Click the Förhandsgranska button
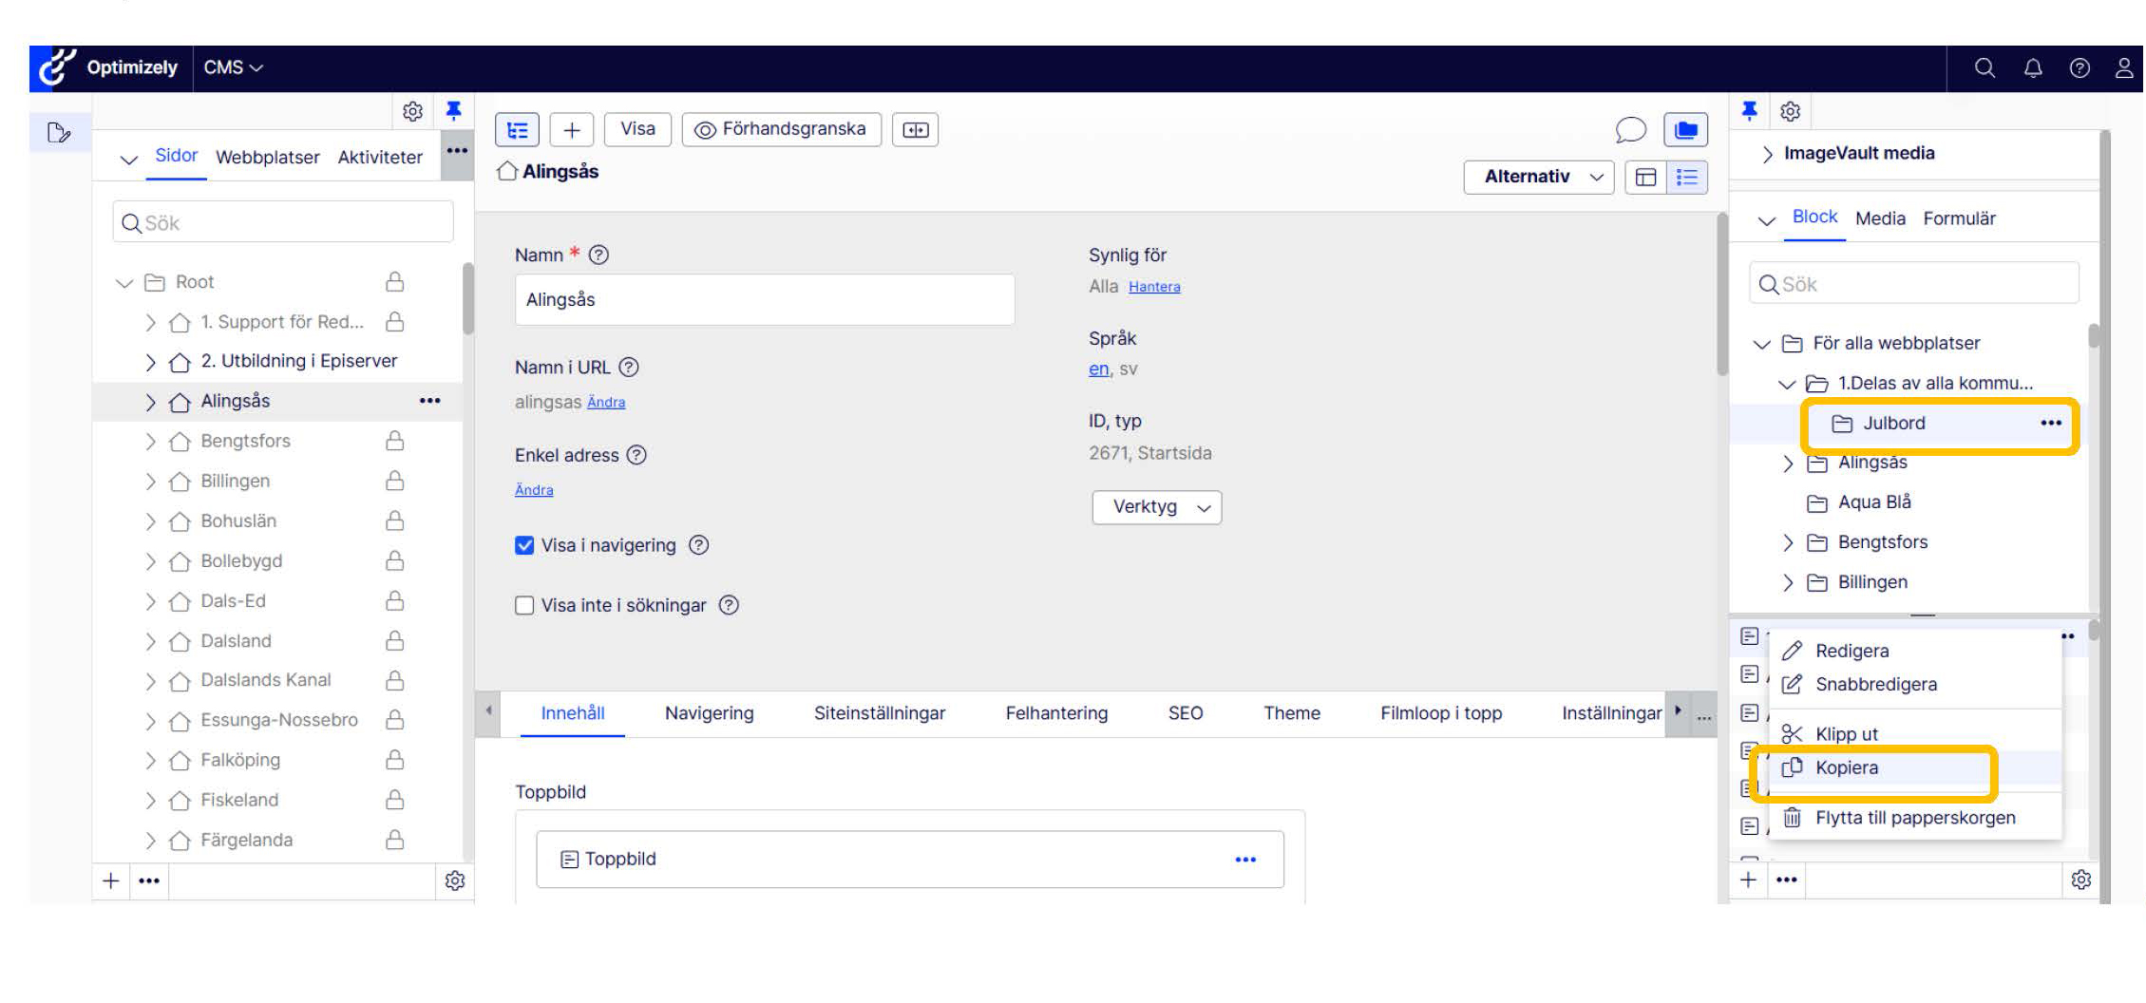The height and width of the screenshot is (1003, 2146). point(781,130)
